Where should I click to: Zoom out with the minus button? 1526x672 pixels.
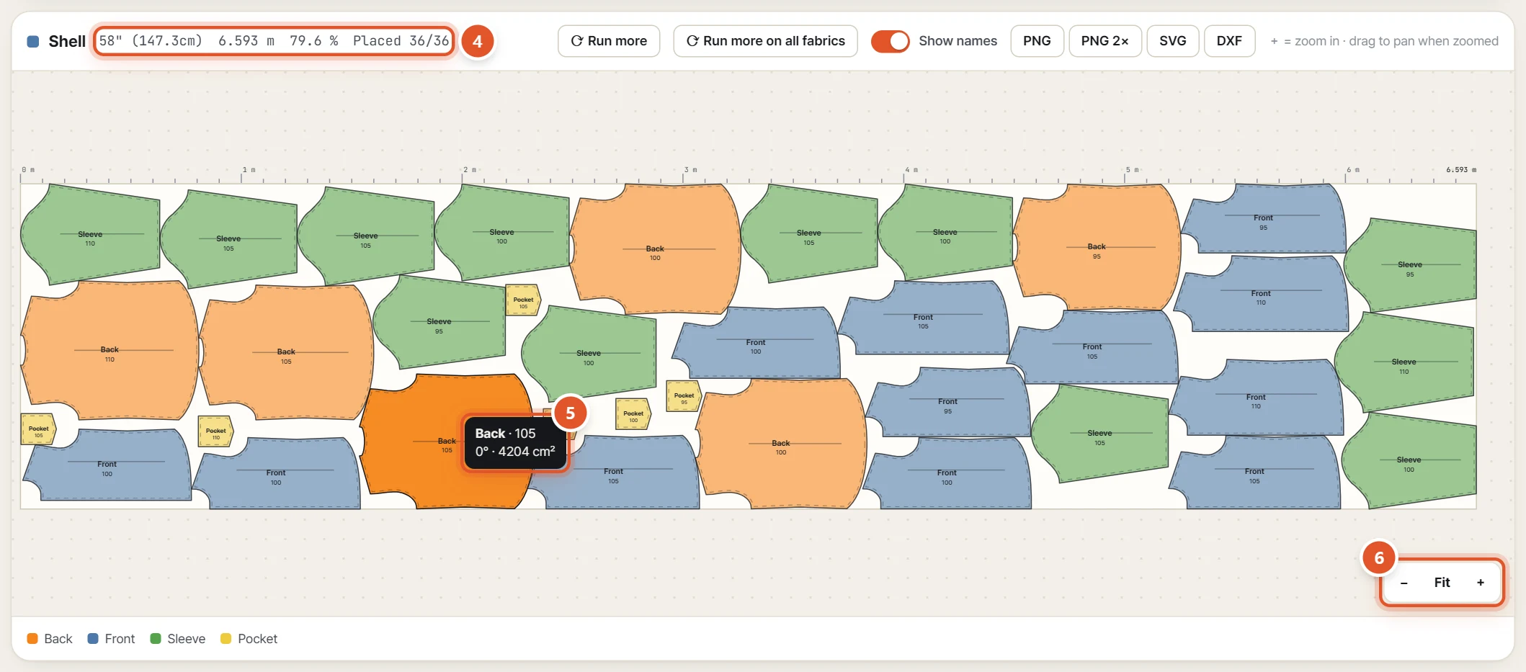click(1404, 583)
